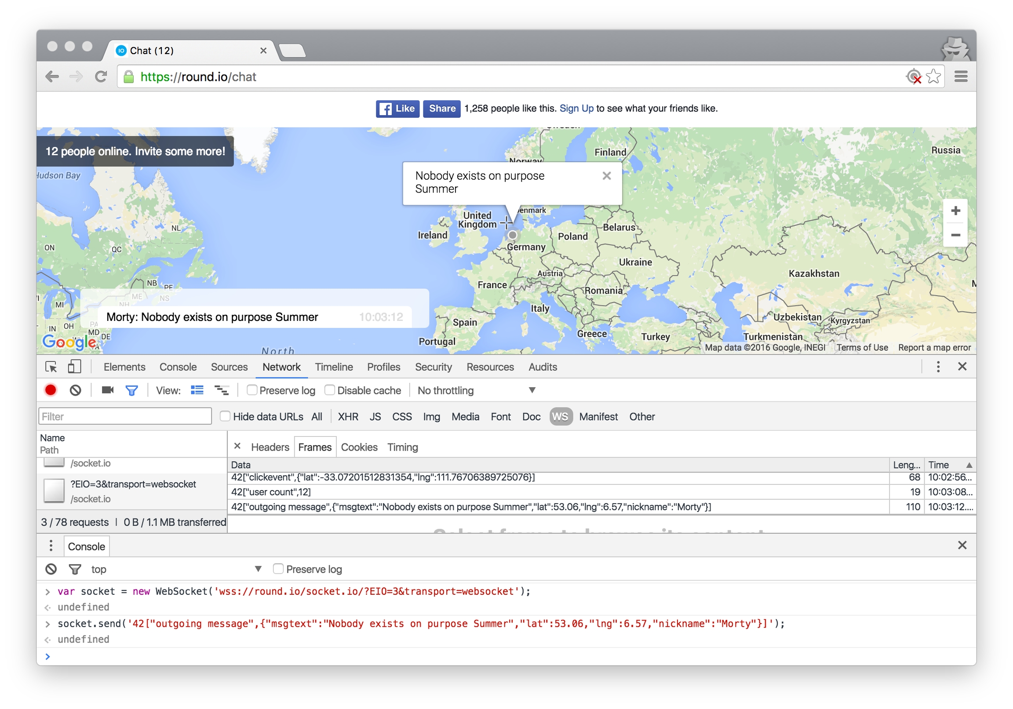Image resolution: width=1013 pixels, height=709 pixels.
Task: Click the Sign Up link
Action: point(576,109)
